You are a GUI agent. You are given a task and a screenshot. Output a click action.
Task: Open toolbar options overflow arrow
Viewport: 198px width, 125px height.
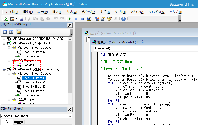click(180, 19)
